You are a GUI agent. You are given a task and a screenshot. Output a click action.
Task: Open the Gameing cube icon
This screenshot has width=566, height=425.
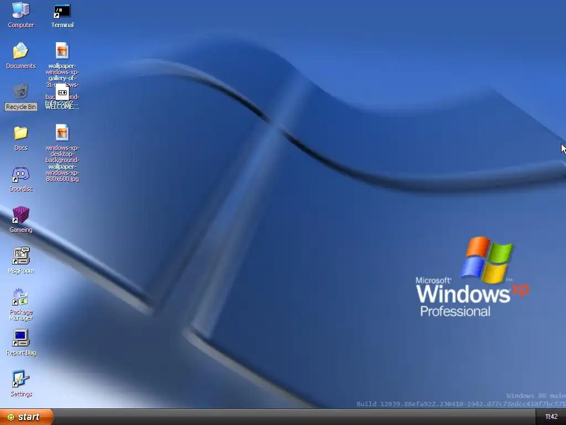coord(20,219)
